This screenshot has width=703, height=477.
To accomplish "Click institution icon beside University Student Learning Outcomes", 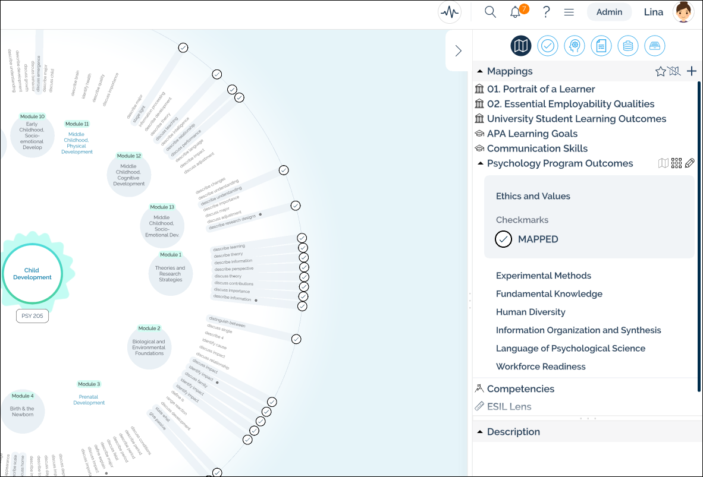I will [x=479, y=118].
